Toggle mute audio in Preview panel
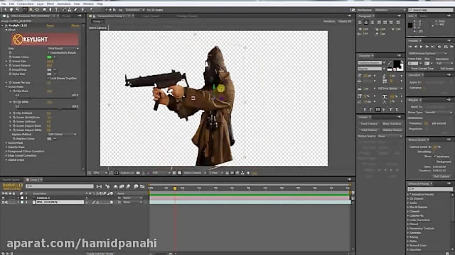455x255 pixels. pyautogui.click(x=439, y=46)
